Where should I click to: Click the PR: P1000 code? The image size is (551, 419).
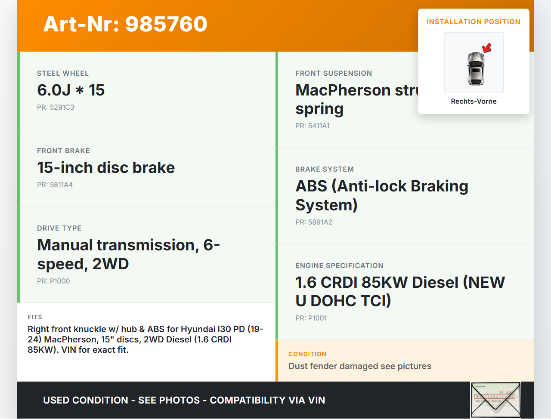53,281
